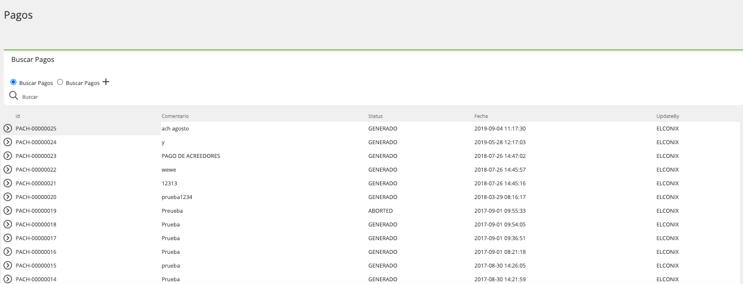Expand row PACH-00000022 with its arrow icon
Viewport: 743px width, 284px height.
[x=8, y=169]
